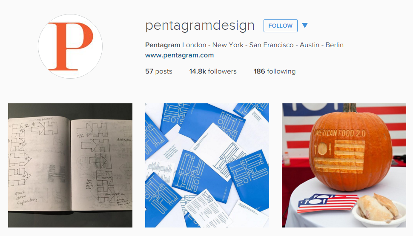Open the 186 following list
Viewport: 413px width, 236px height.
[275, 71]
